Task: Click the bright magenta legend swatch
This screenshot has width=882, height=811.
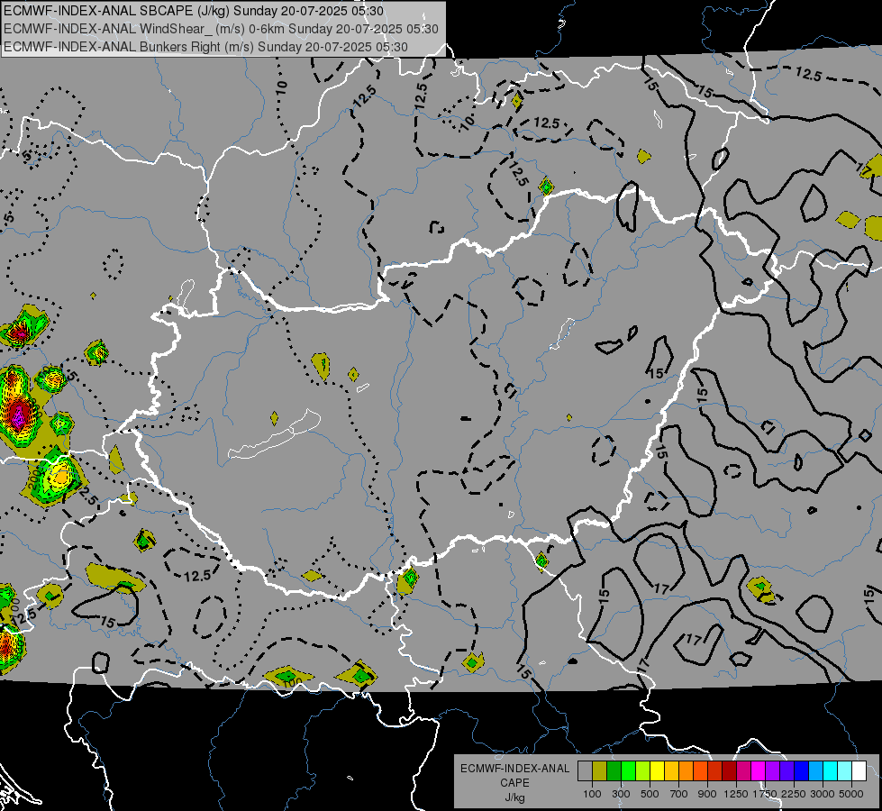Action: coord(759,770)
